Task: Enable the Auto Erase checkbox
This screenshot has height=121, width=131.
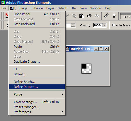Action: coord(113,25)
